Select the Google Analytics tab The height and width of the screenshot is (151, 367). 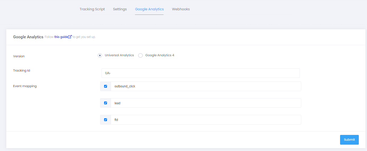pos(149,9)
